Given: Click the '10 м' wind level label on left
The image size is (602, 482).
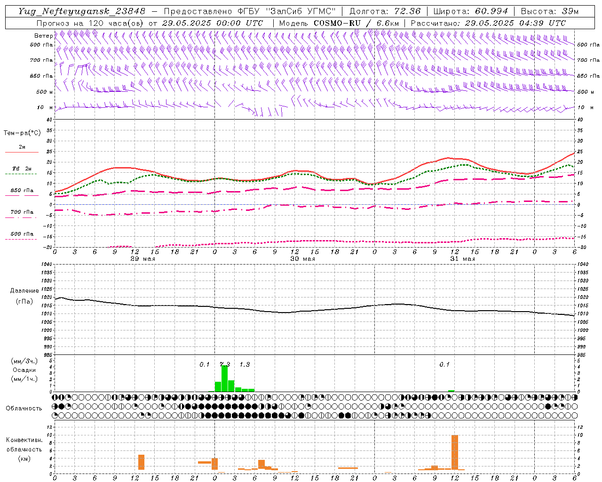Looking at the screenshot, I should coord(45,107).
